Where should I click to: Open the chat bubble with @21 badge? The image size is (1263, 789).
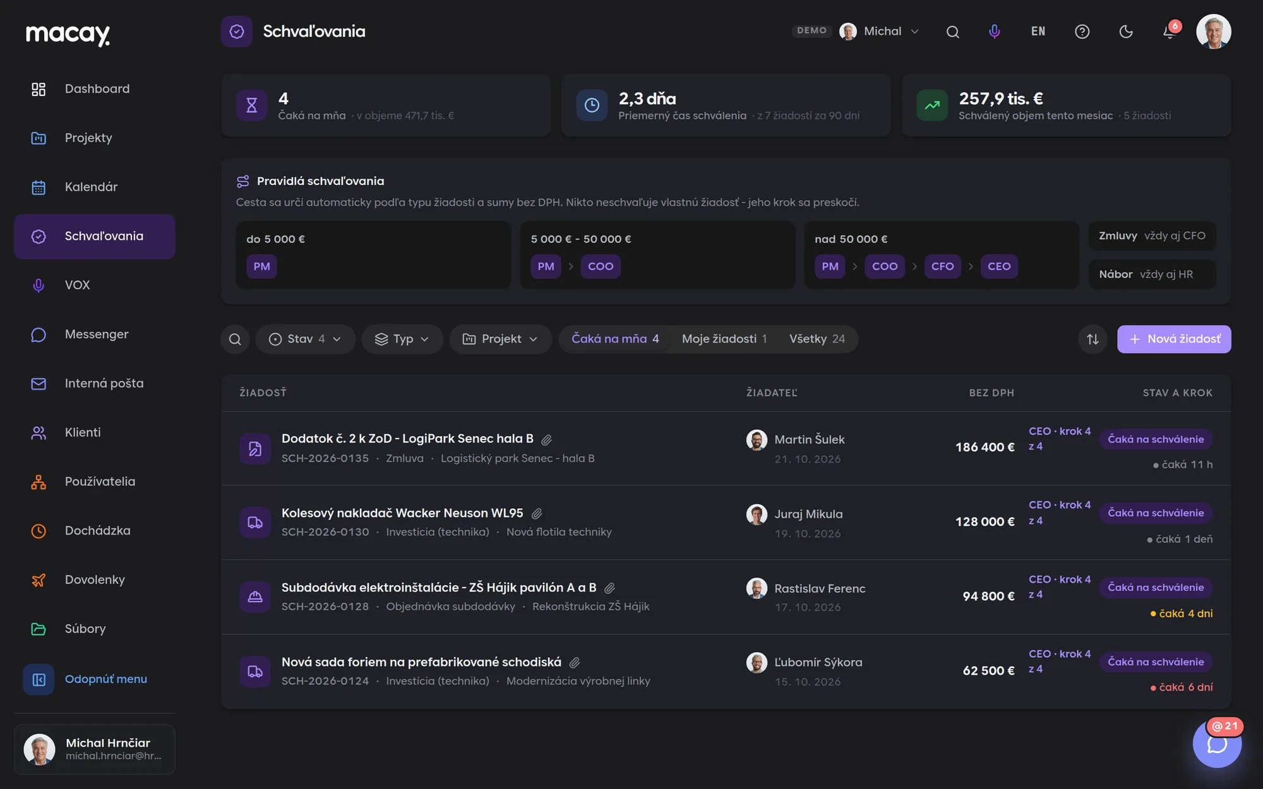[x=1217, y=744]
